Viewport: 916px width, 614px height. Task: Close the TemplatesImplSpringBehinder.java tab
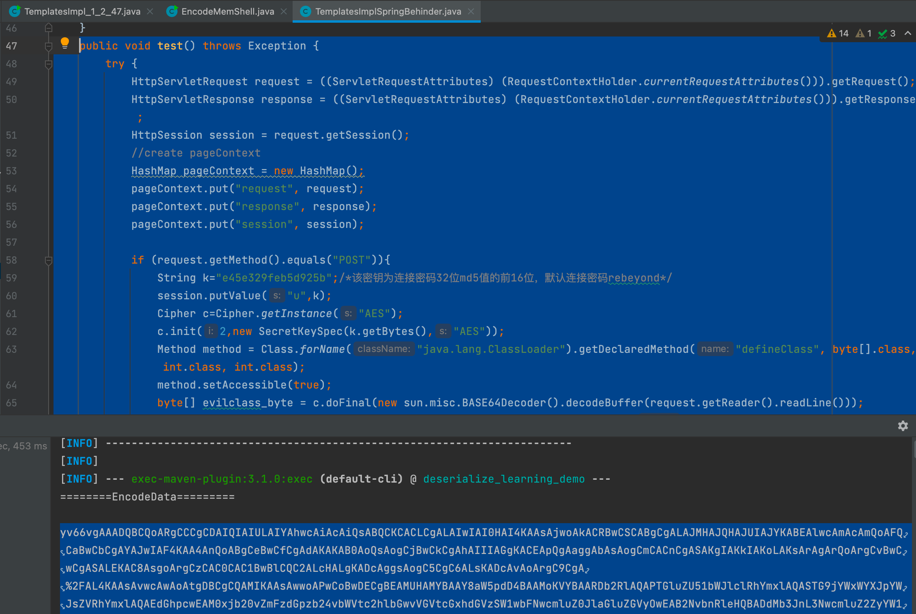tap(471, 11)
